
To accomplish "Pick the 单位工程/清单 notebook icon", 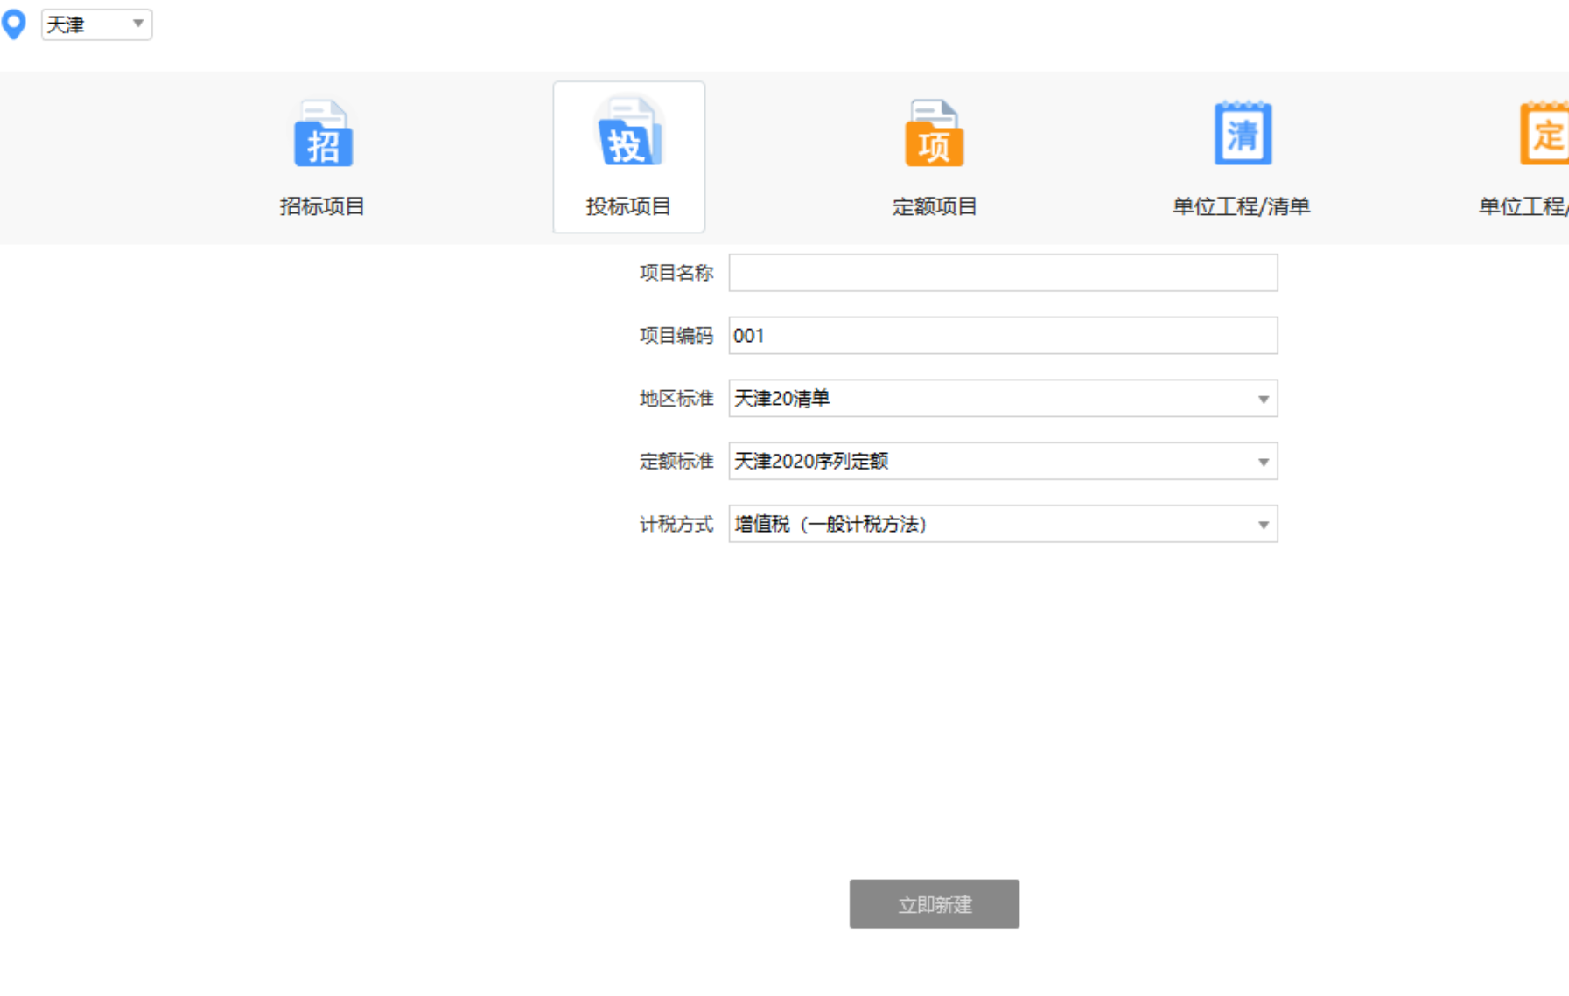I will [1243, 133].
